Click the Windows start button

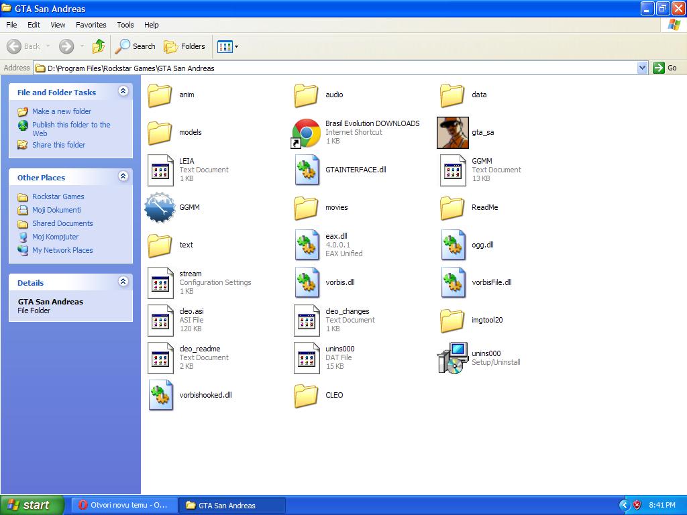pos(32,505)
